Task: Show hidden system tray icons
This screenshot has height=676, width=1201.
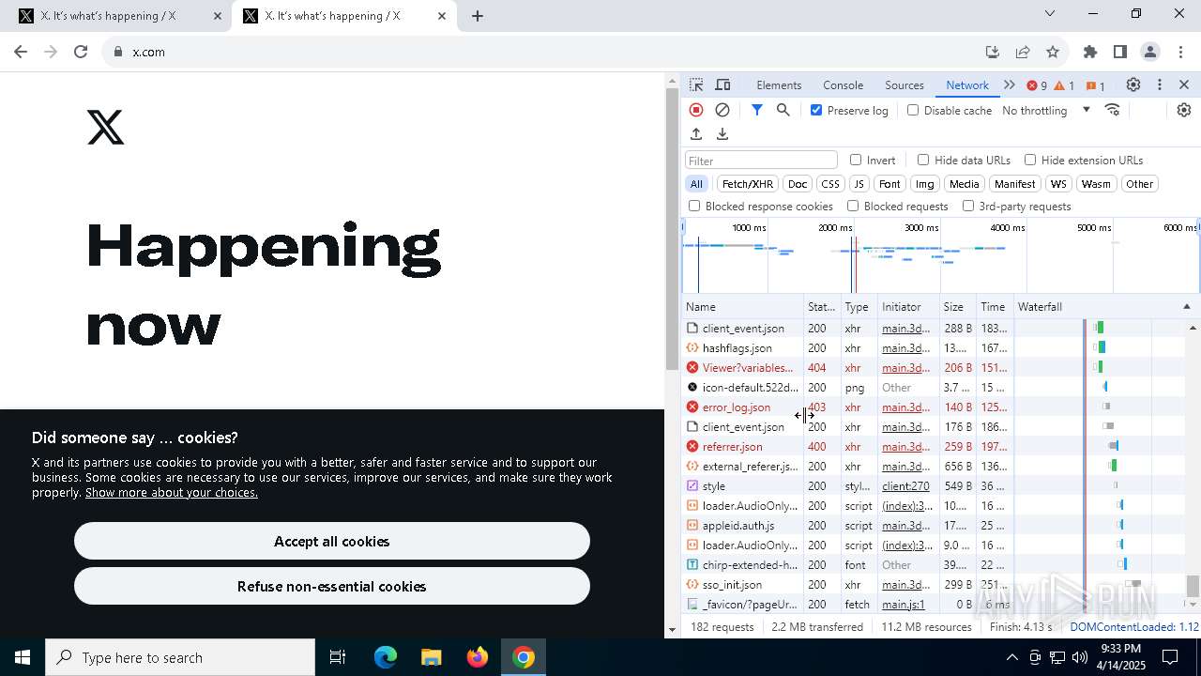Action: [1011, 657]
